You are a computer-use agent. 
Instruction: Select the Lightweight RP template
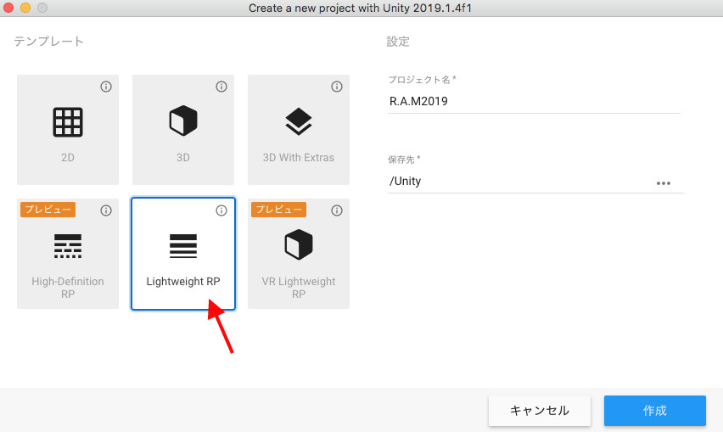[x=183, y=254]
